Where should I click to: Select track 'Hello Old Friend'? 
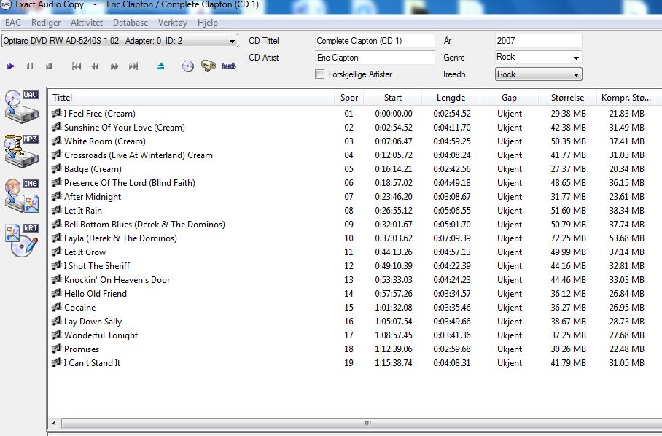pyautogui.click(x=96, y=294)
